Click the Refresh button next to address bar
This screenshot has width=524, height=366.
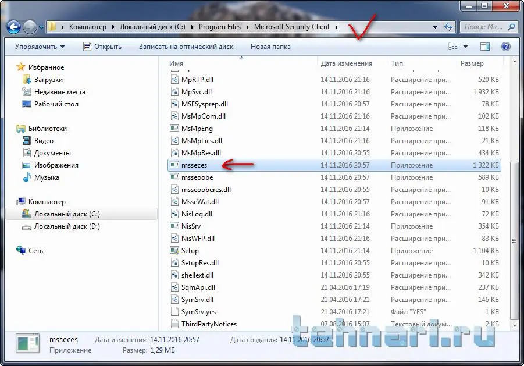click(x=448, y=27)
